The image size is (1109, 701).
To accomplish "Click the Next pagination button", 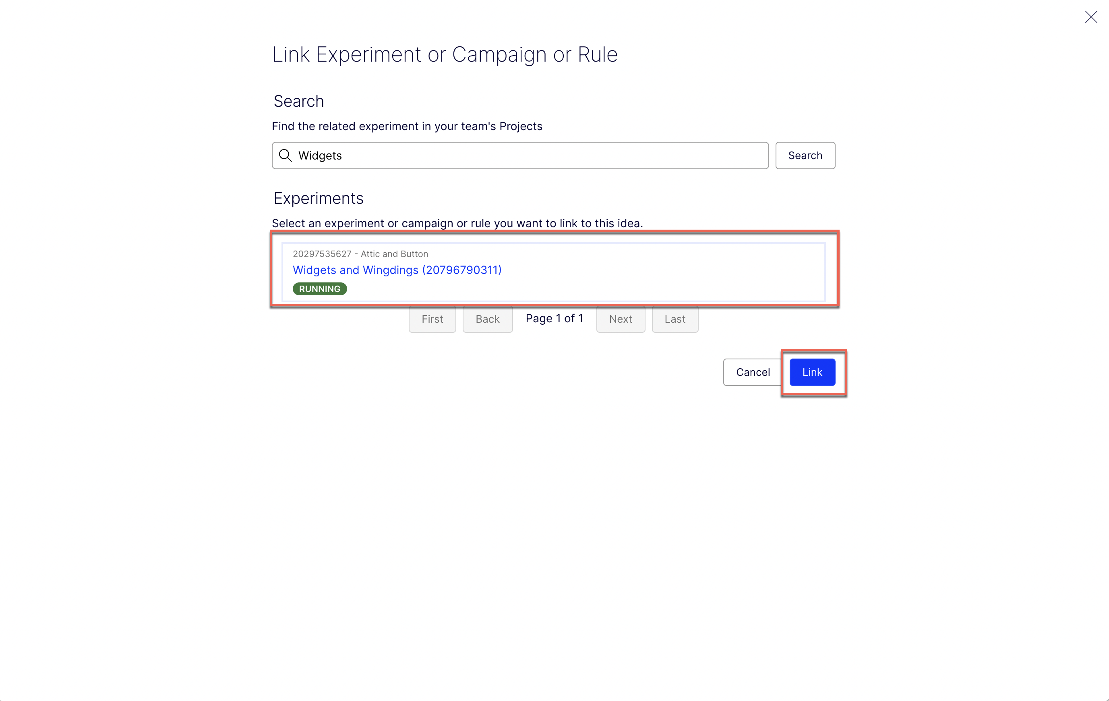I will click(621, 319).
